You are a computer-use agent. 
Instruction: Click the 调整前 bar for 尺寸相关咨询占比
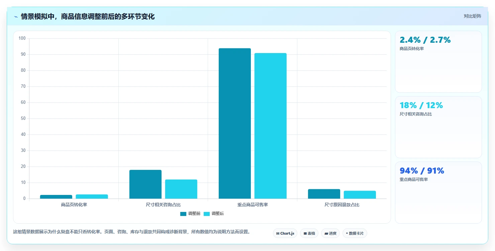pos(145,184)
